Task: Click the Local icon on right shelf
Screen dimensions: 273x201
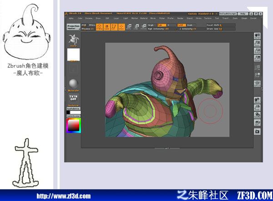Action: (x=257, y=75)
